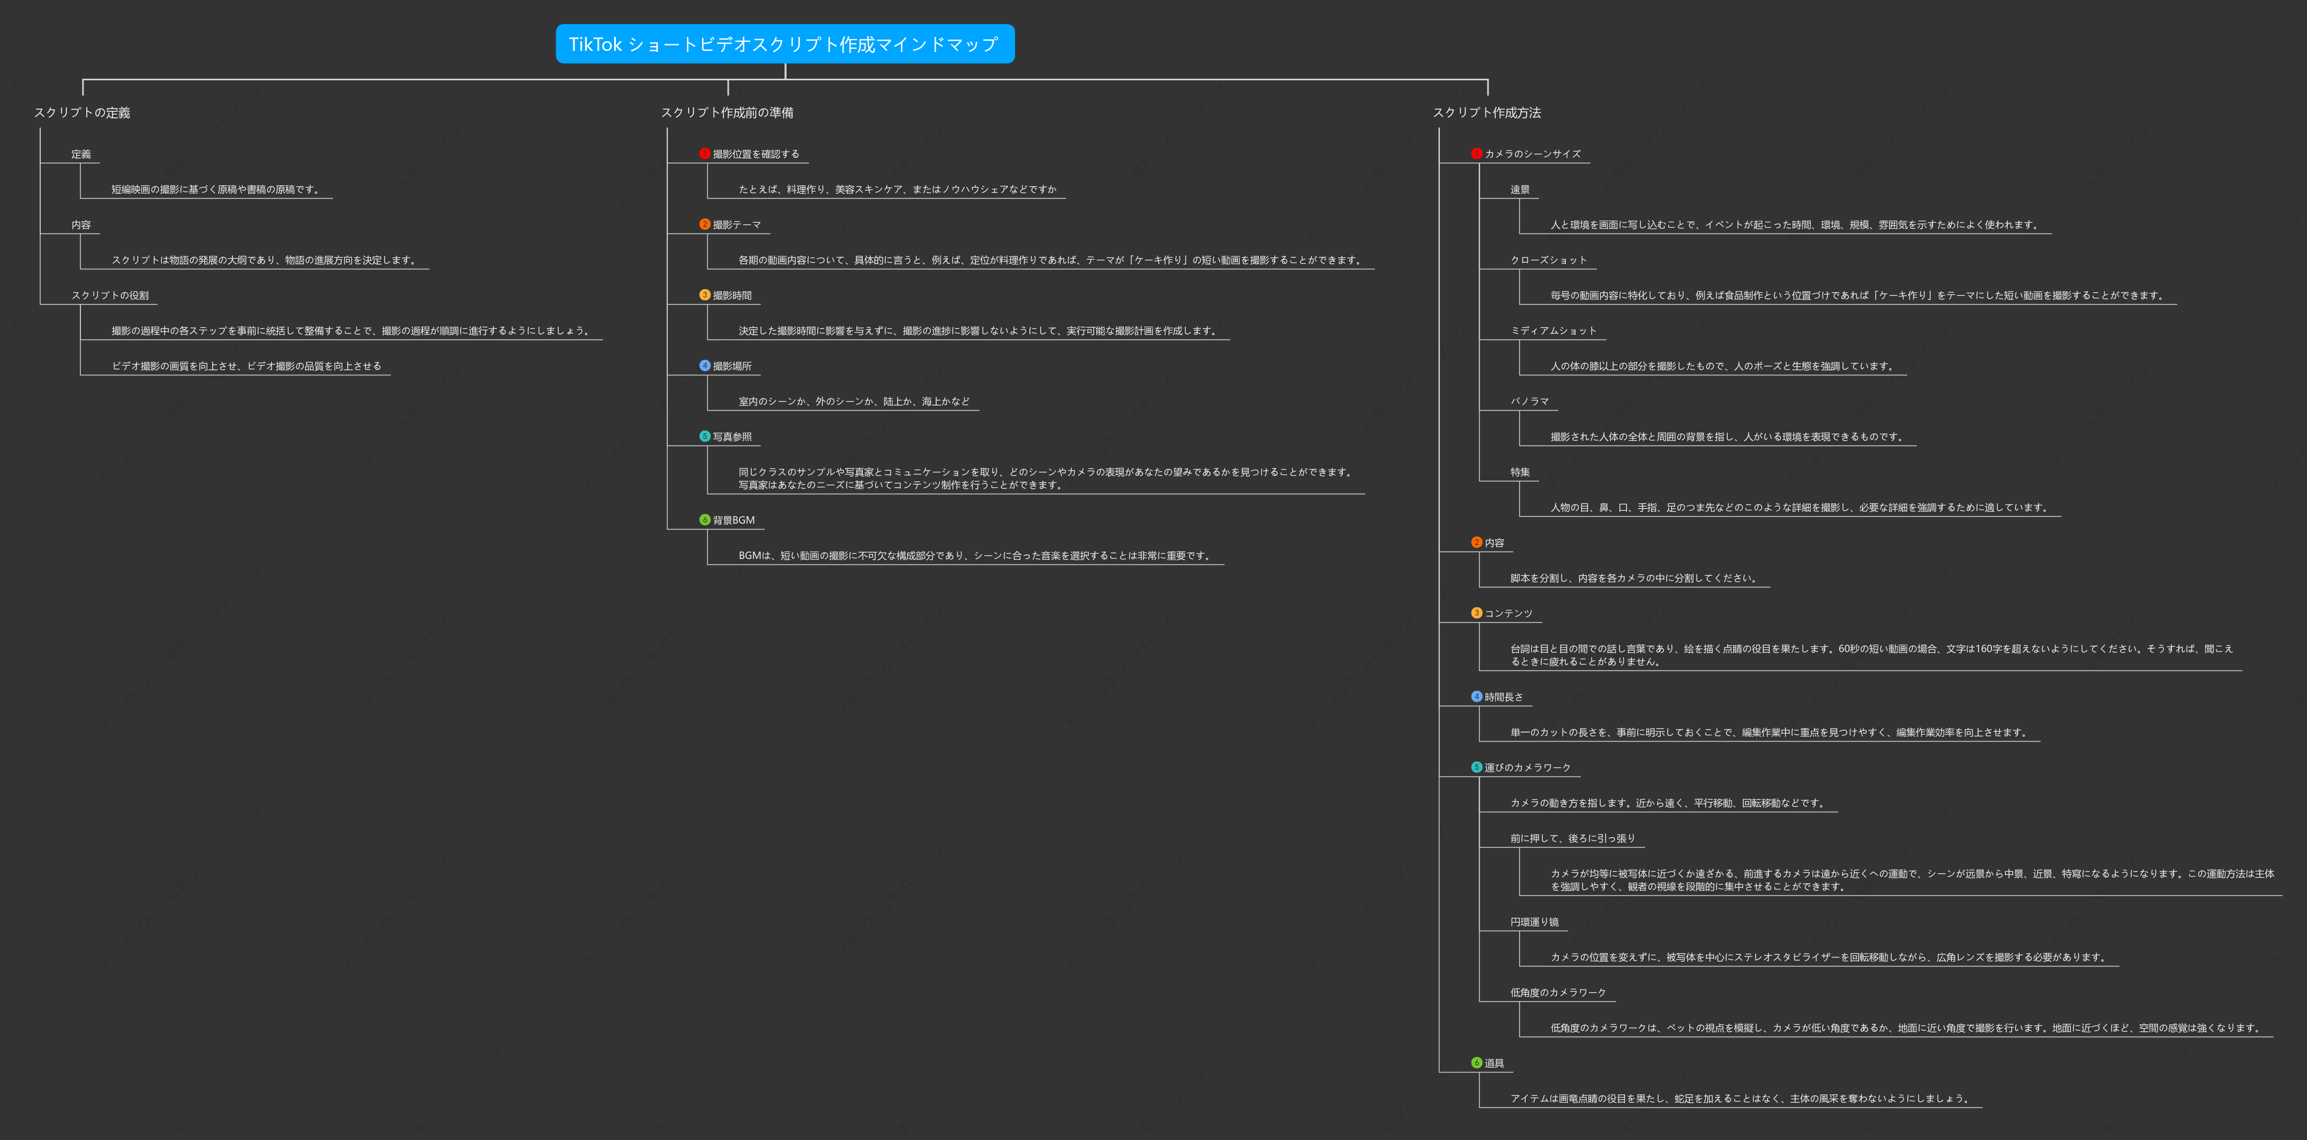2307x1140 pixels.
Task: Select the 前に押して、後ろに引っ張り subtopic
Action: [x=1573, y=839]
